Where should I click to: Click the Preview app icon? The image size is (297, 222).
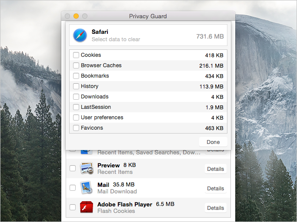point(87,168)
